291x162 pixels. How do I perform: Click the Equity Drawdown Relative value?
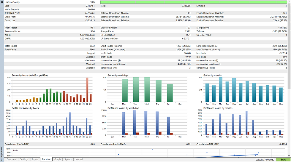280,20
